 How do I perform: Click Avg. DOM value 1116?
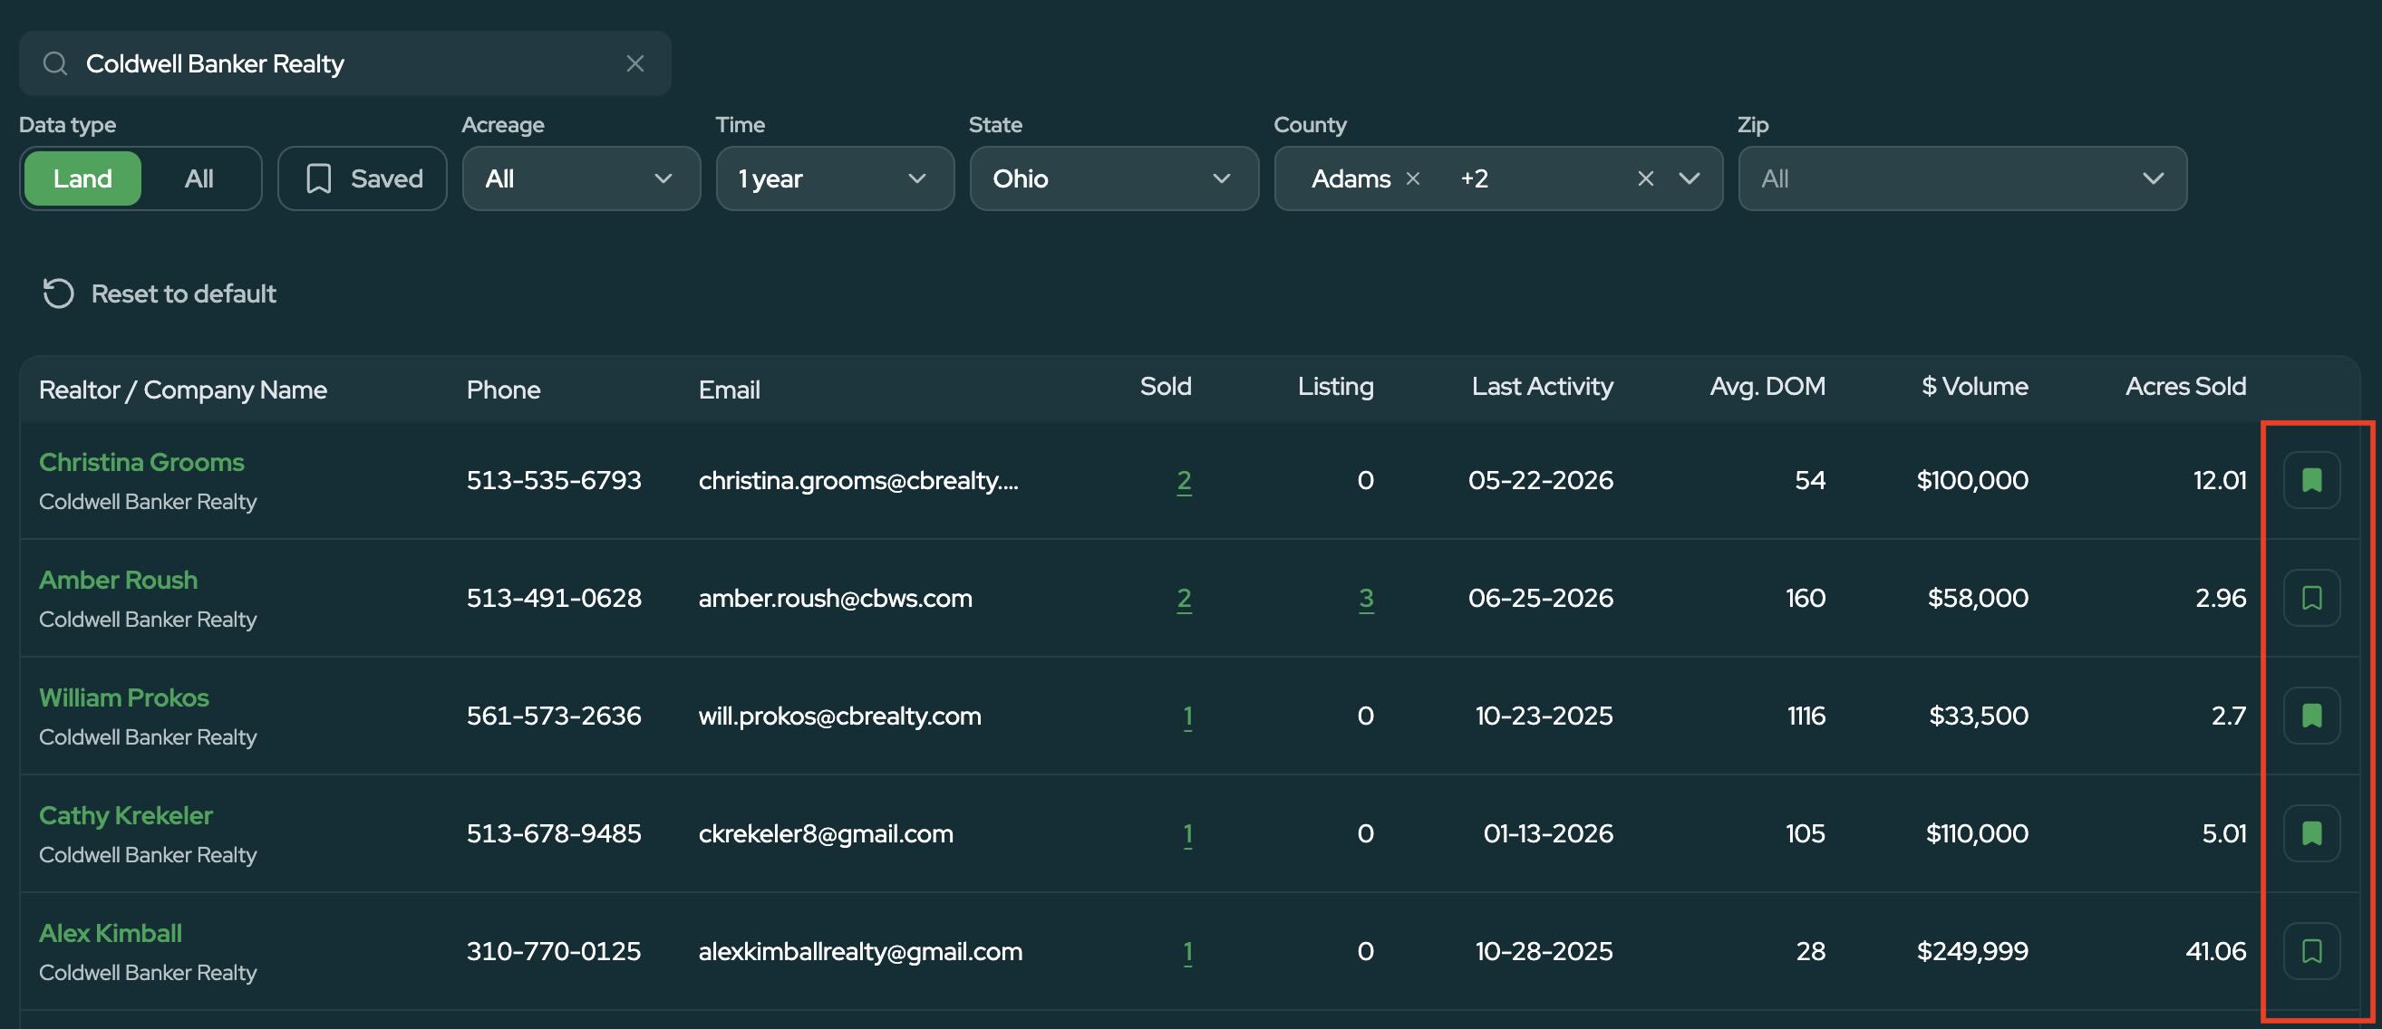[1806, 716]
